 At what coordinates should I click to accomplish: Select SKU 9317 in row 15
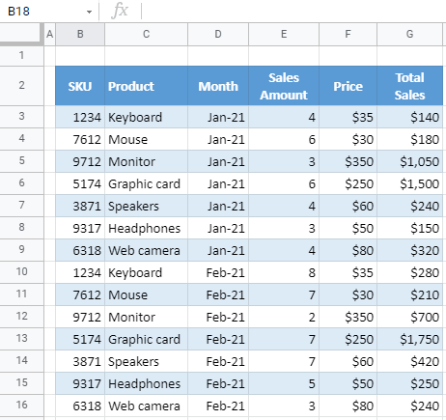(80, 383)
